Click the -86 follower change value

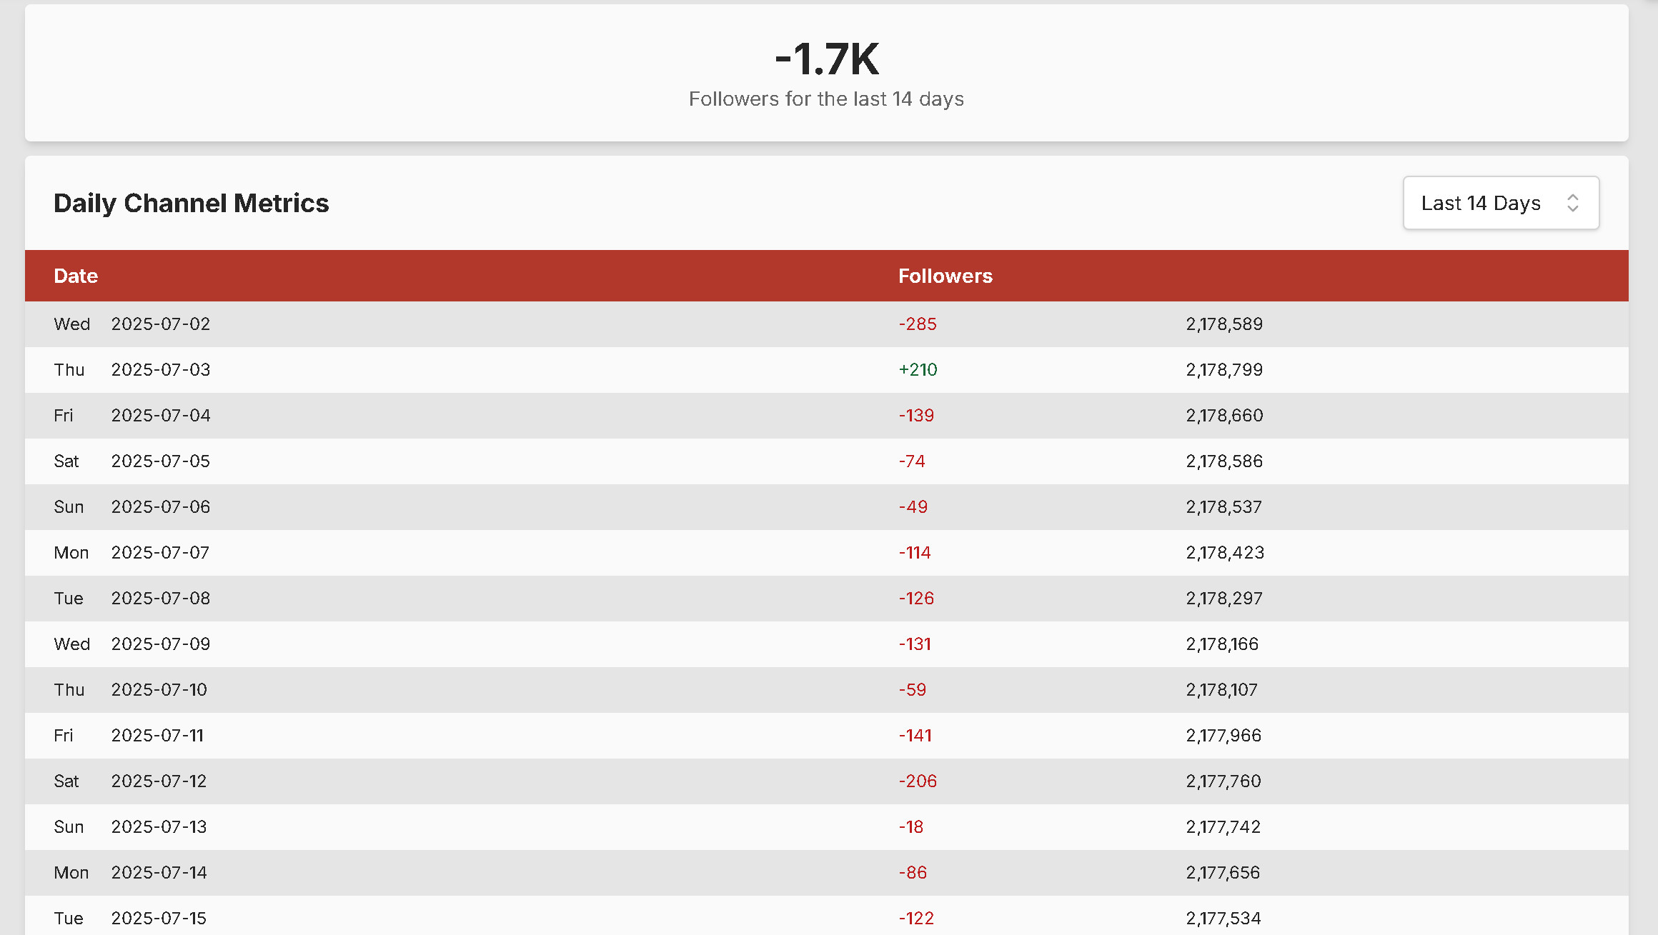913,872
